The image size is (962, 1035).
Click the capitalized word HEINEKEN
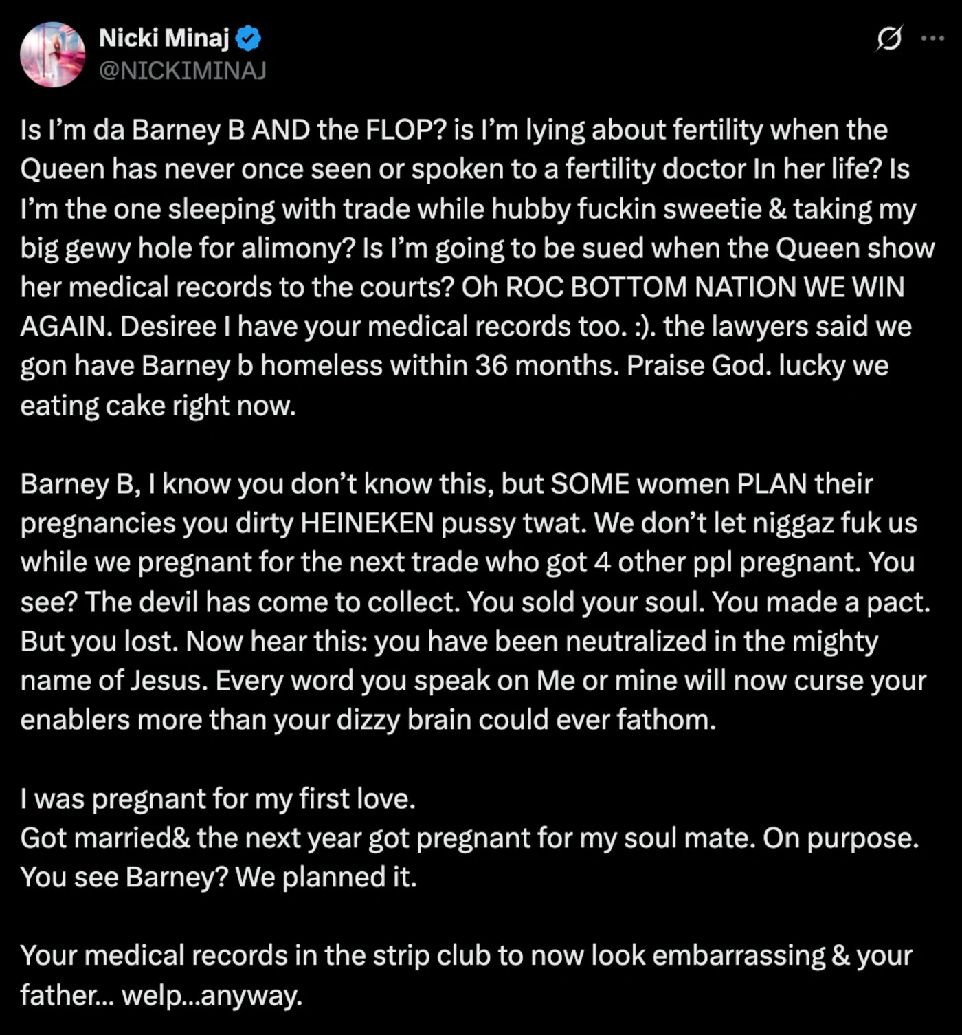pos(367,523)
